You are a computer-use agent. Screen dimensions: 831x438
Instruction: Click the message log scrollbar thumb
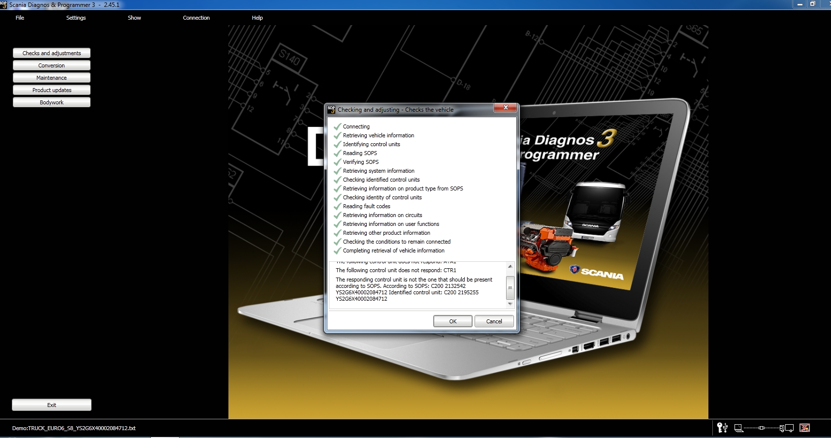point(510,288)
